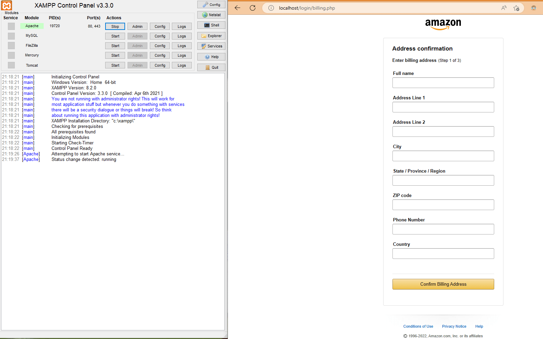This screenshot has width=543, height=339.
Task: Open Config for the Apache module
Action: point(160,26)
